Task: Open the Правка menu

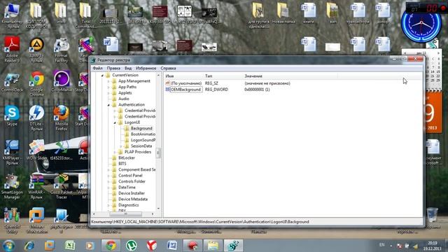Action: click(x=113, y=69)
